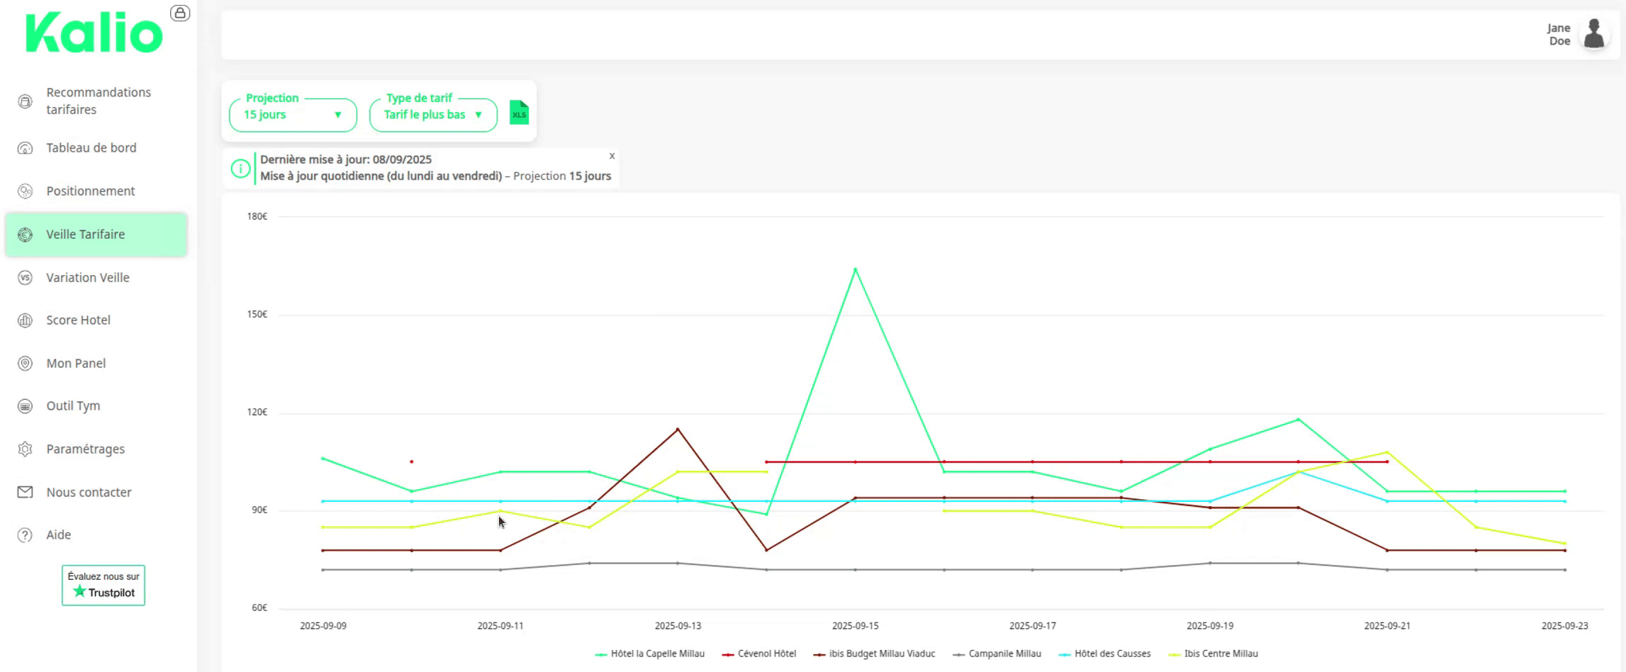
Task: Click the Jane Doe user name
Action: 1559,35
